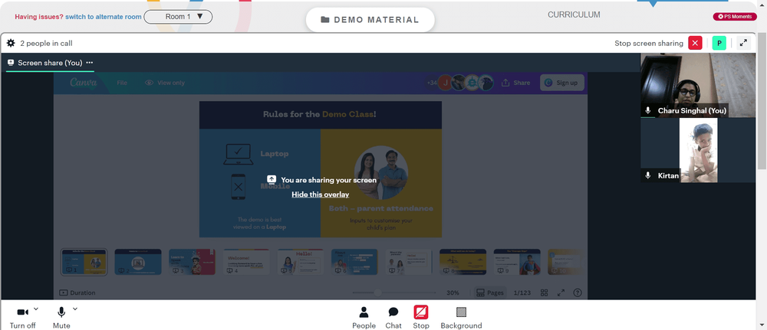
Task: Click Charu Singhal (You) video tile
Action: click(698, 85)
